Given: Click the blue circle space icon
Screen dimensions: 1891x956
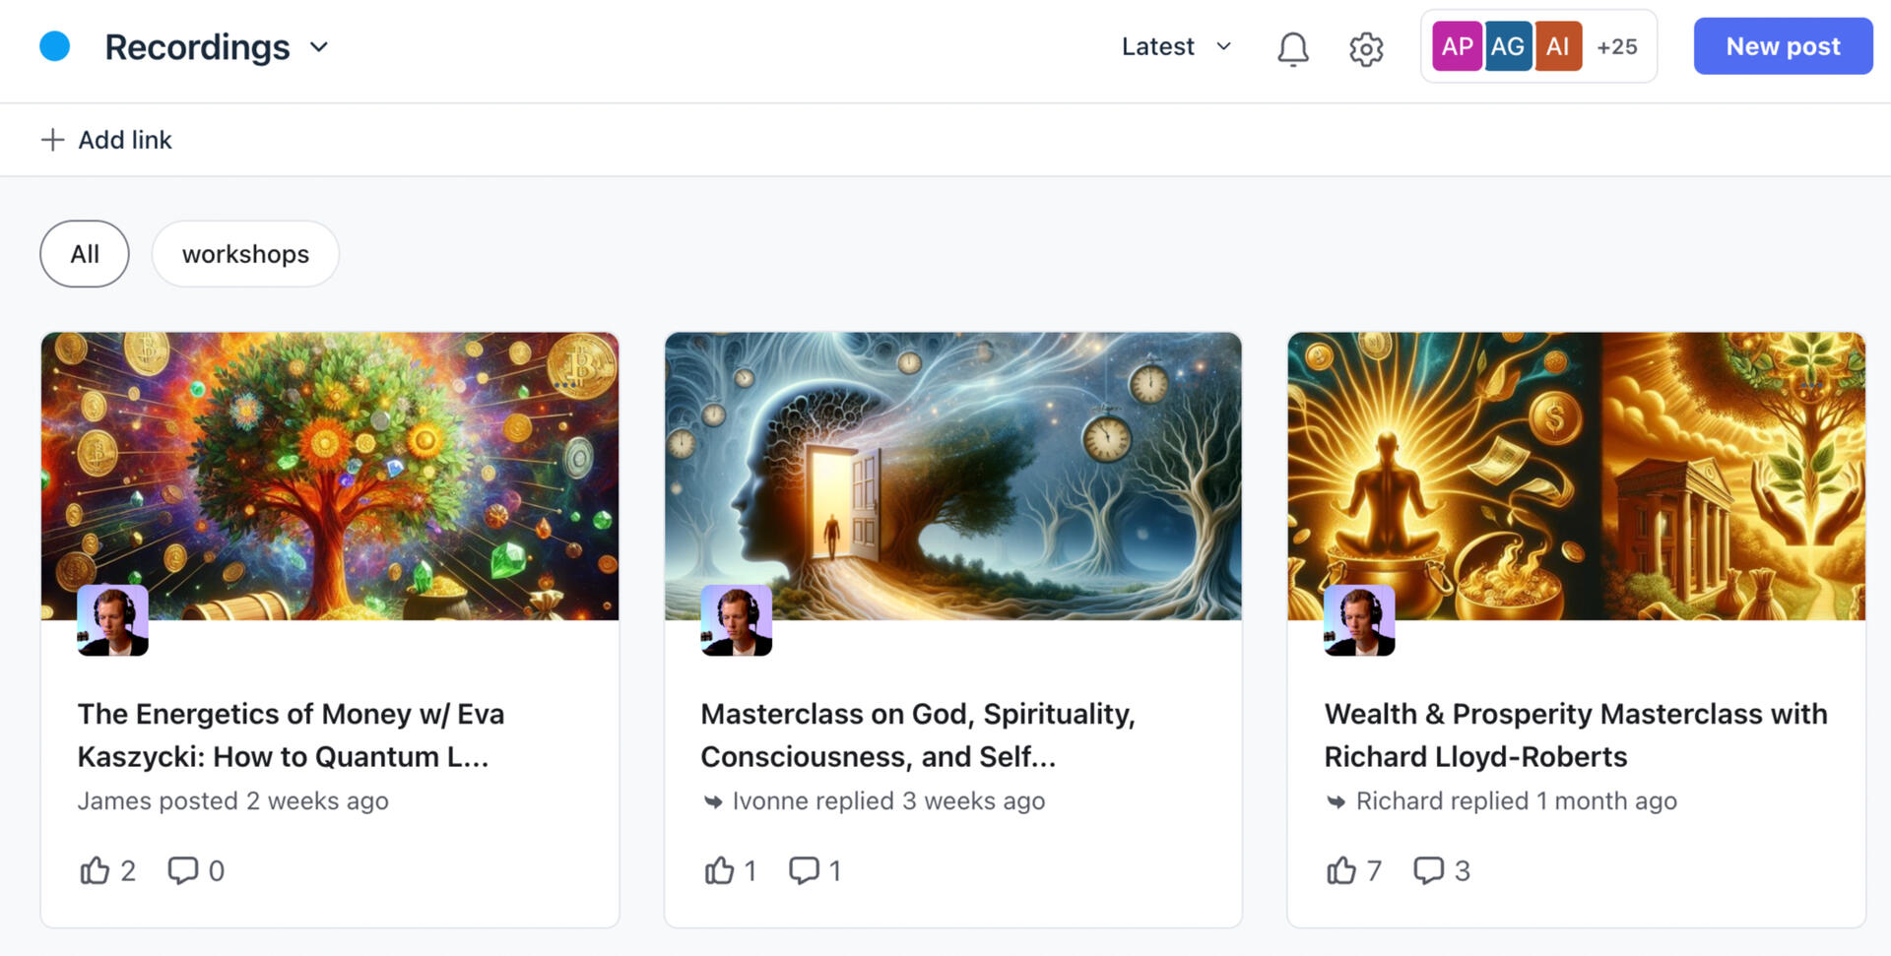Looking at the screenshot, I should (x=55, y=46).
